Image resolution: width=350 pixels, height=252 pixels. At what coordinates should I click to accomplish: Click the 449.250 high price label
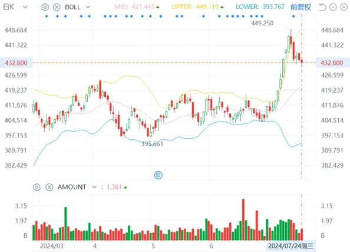tap(262, 23)
